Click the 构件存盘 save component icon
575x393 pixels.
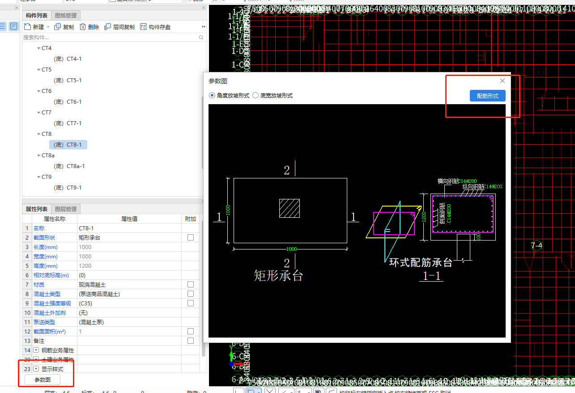[x=143, y=27]
